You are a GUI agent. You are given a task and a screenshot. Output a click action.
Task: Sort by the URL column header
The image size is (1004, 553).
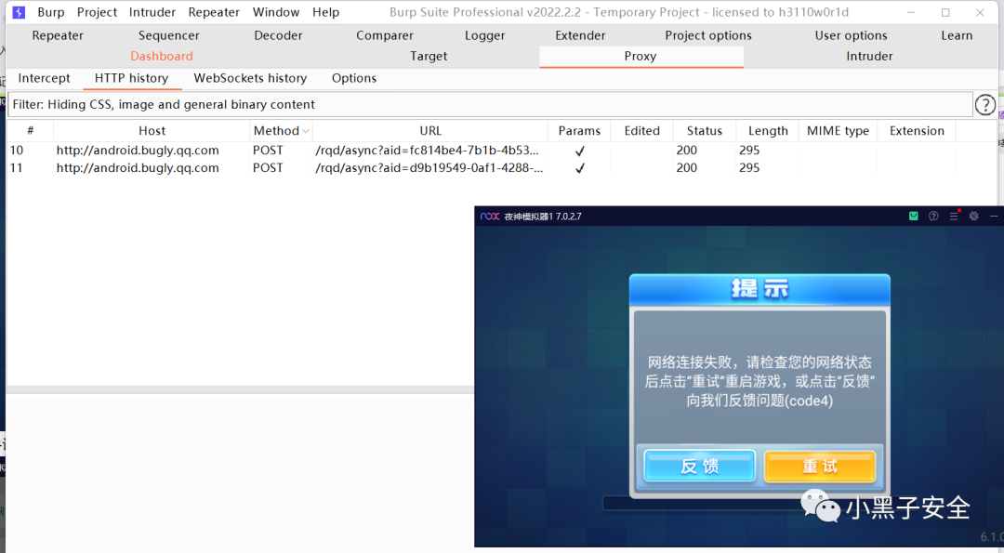point(430,130)
